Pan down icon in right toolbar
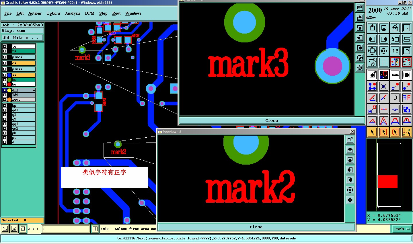Image resolution: width=413 pixels, height=244 pixels. [384, 28]
